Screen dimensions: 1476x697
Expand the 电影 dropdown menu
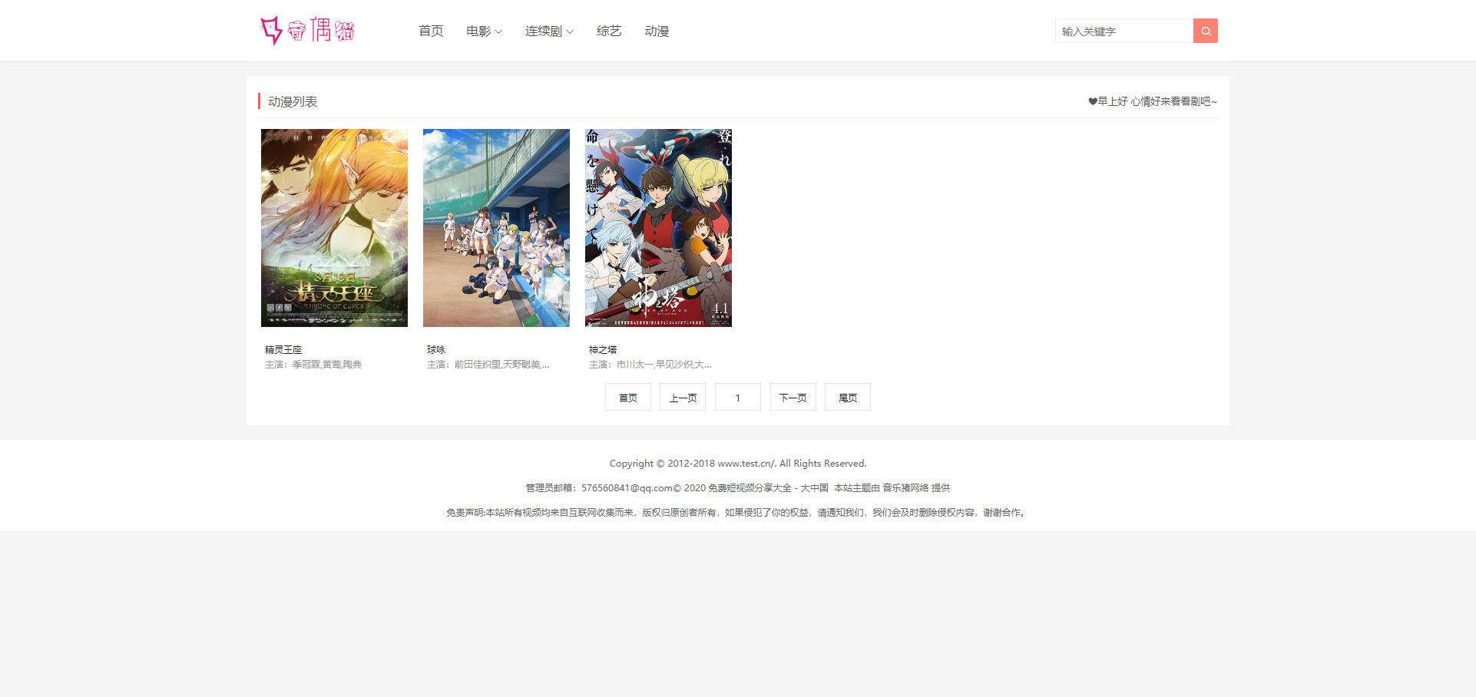click(484, 31)
